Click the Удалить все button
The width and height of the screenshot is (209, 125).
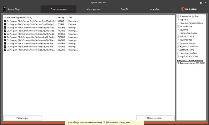pyautogui.click(x=22, y=118)
